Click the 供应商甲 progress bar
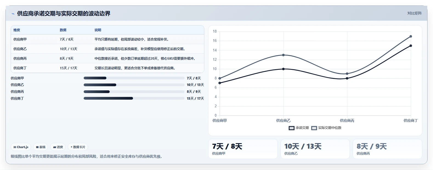The width and height of the screenshot is (433, 170). (x=134, y=78)
